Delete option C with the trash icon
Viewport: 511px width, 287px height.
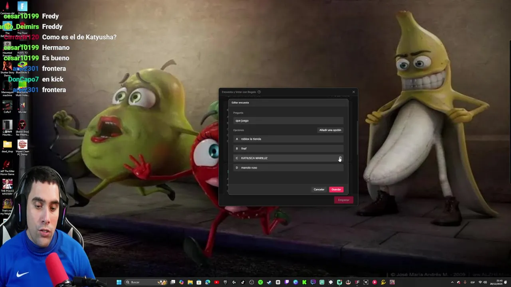coord(340,159)
